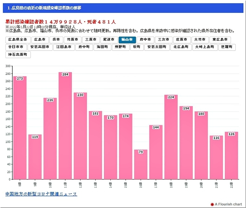Click the selected 福山市 button

pos(127,40)
